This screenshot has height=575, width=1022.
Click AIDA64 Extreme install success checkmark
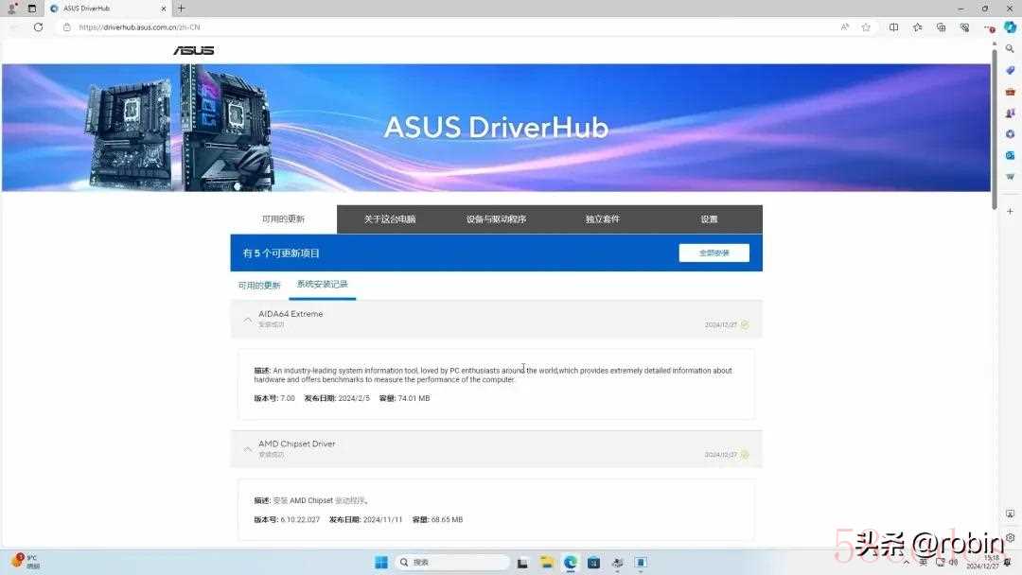[x=745, y=324]
